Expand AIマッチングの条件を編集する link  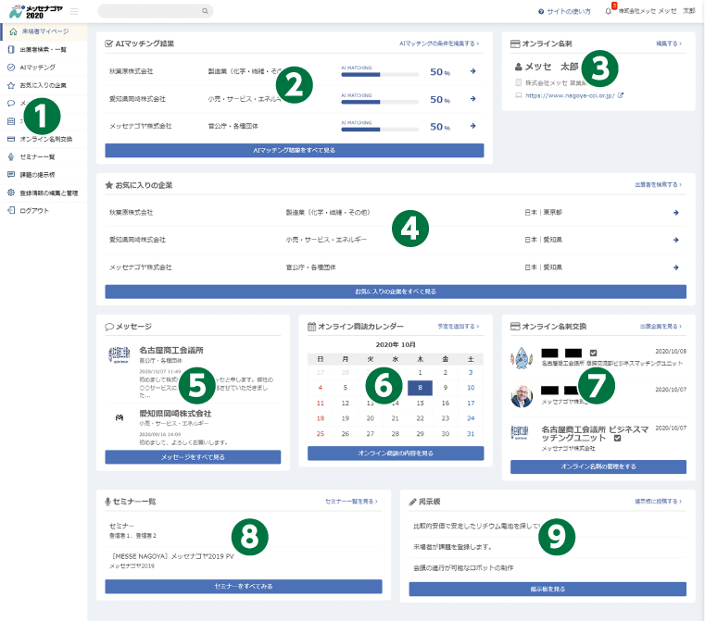[439, 43]
